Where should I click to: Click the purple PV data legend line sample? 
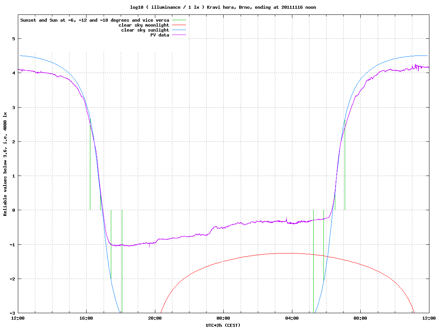[x=179, y=35]
